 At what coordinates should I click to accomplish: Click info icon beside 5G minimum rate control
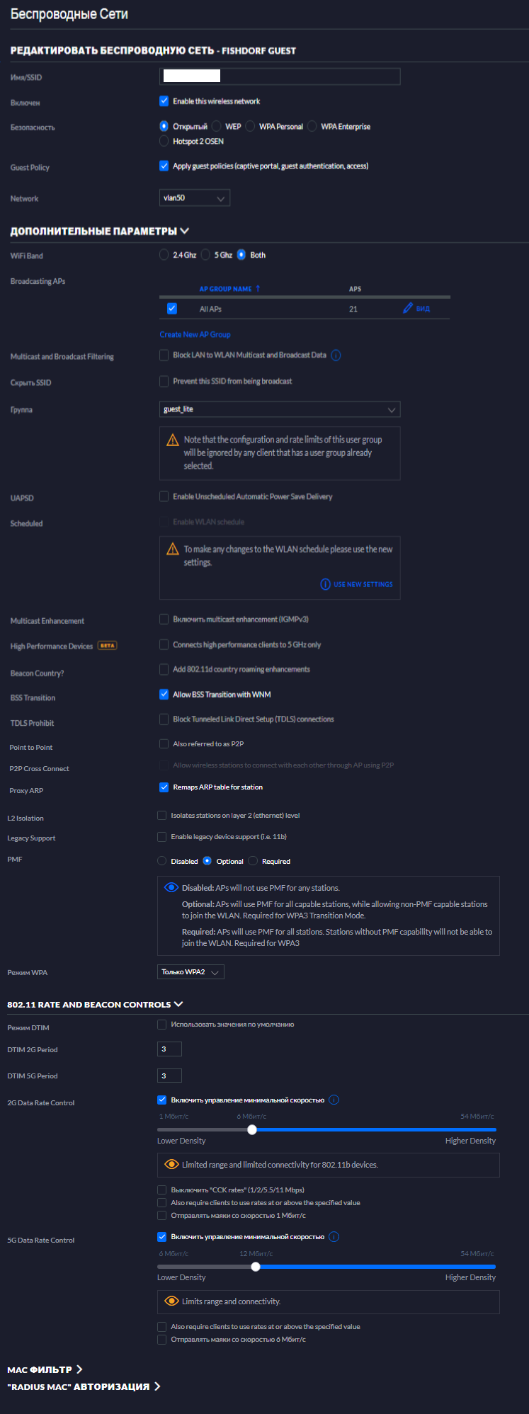(334, 1236)
